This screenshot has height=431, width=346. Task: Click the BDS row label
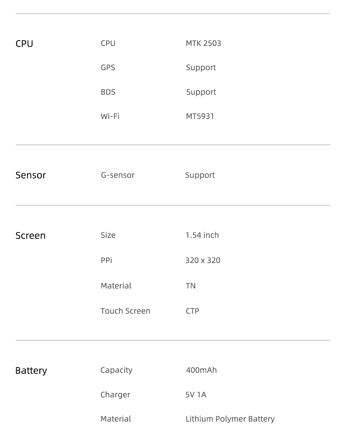(x=108, y=92)
